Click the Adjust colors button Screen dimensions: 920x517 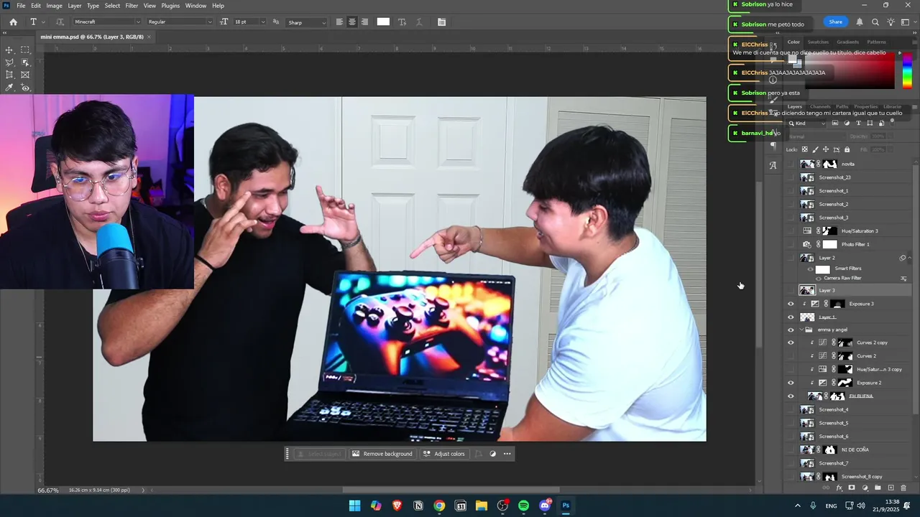coord(443,454)
